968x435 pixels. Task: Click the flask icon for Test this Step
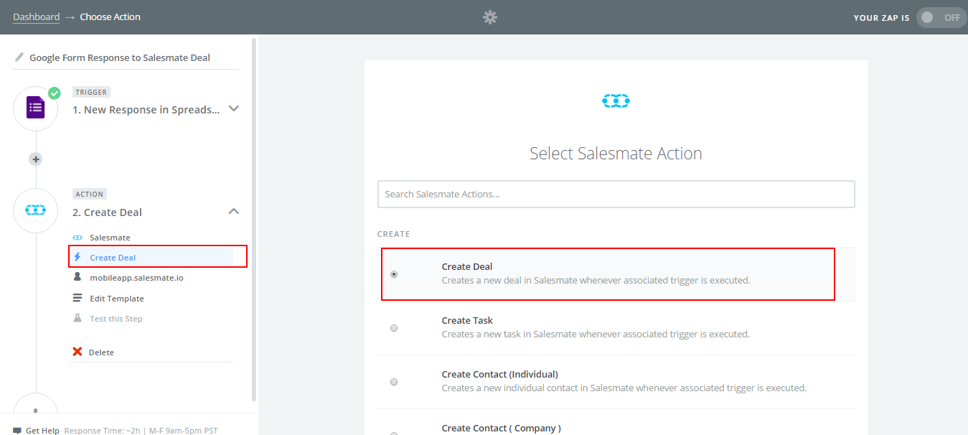pos(77,318)
